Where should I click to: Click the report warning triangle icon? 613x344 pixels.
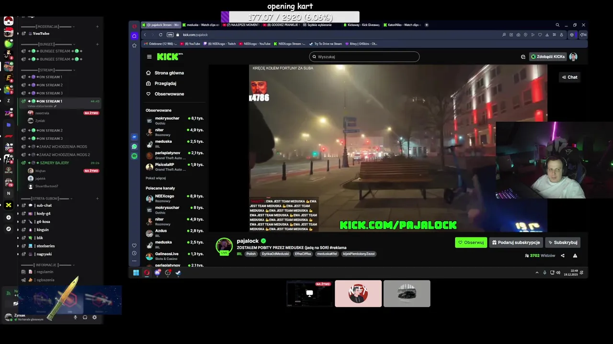[575, 256]
